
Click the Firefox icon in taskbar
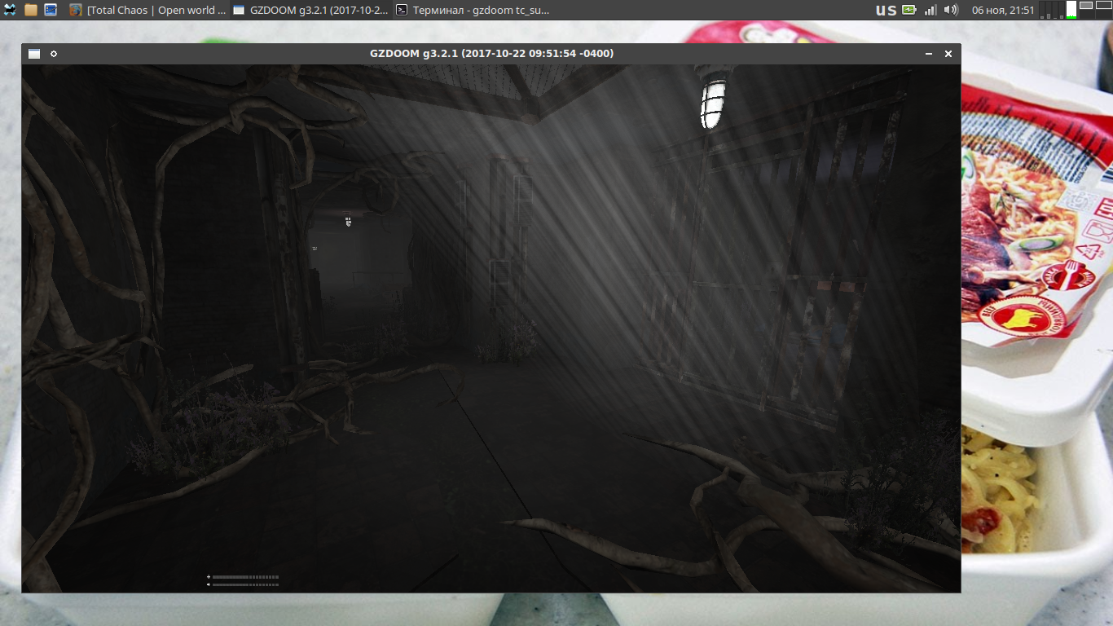tap(76, 10)
